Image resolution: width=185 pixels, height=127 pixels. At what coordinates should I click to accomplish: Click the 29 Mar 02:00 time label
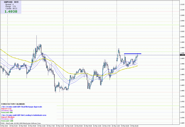point(125,126)
